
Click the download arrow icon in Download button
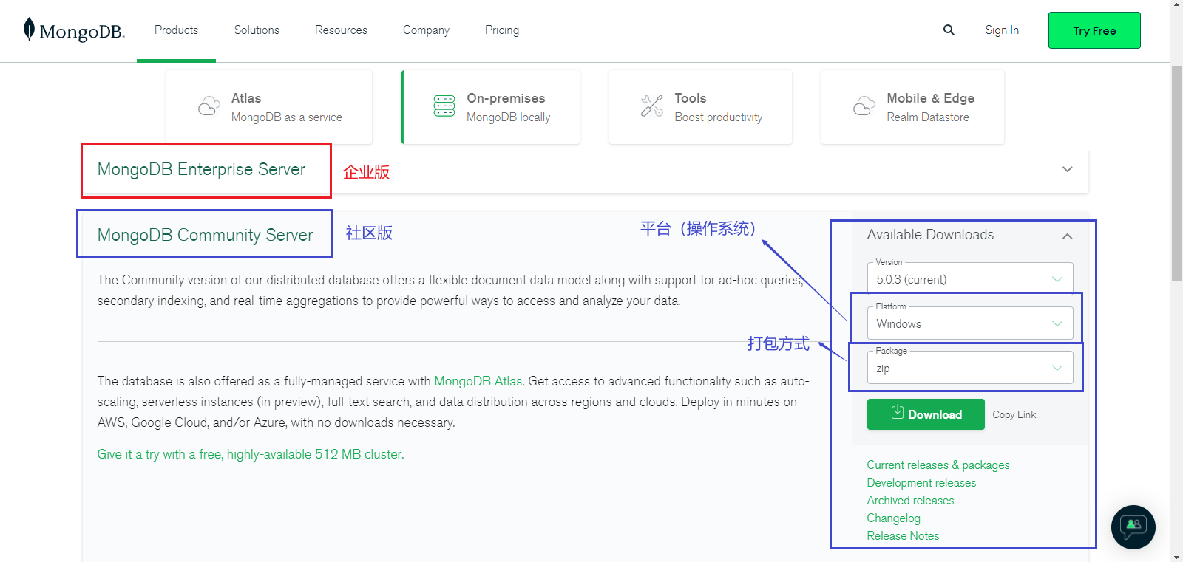pyautogui.click(x=898, y=412)
